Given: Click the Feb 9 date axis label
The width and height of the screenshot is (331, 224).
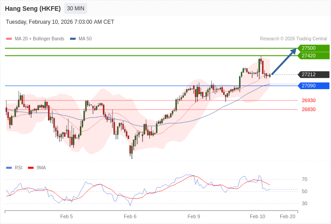Looking at the screenshot, I should click(194, 216).
